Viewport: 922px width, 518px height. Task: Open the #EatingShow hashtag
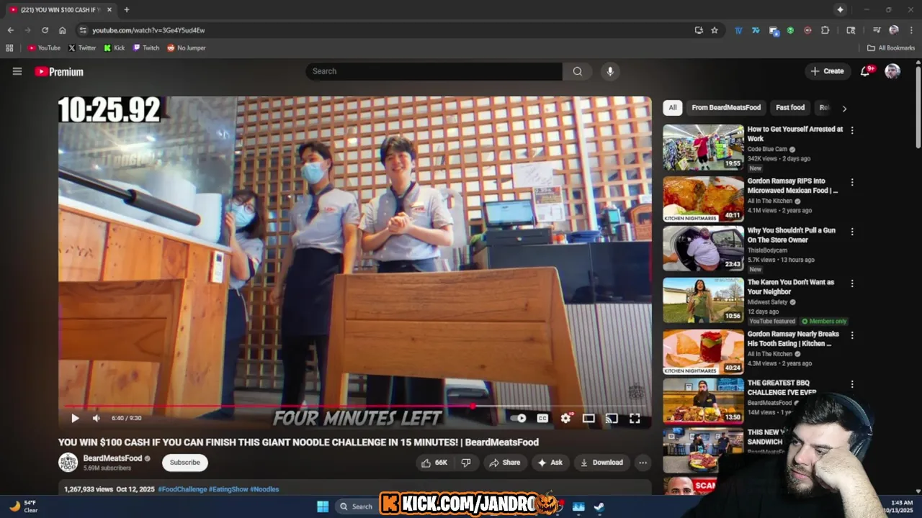click(228, 489)
